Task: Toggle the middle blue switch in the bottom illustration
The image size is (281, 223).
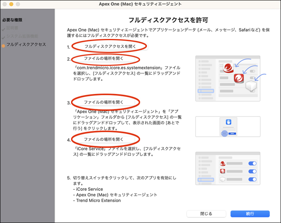Action: click(x=252, y=171)
